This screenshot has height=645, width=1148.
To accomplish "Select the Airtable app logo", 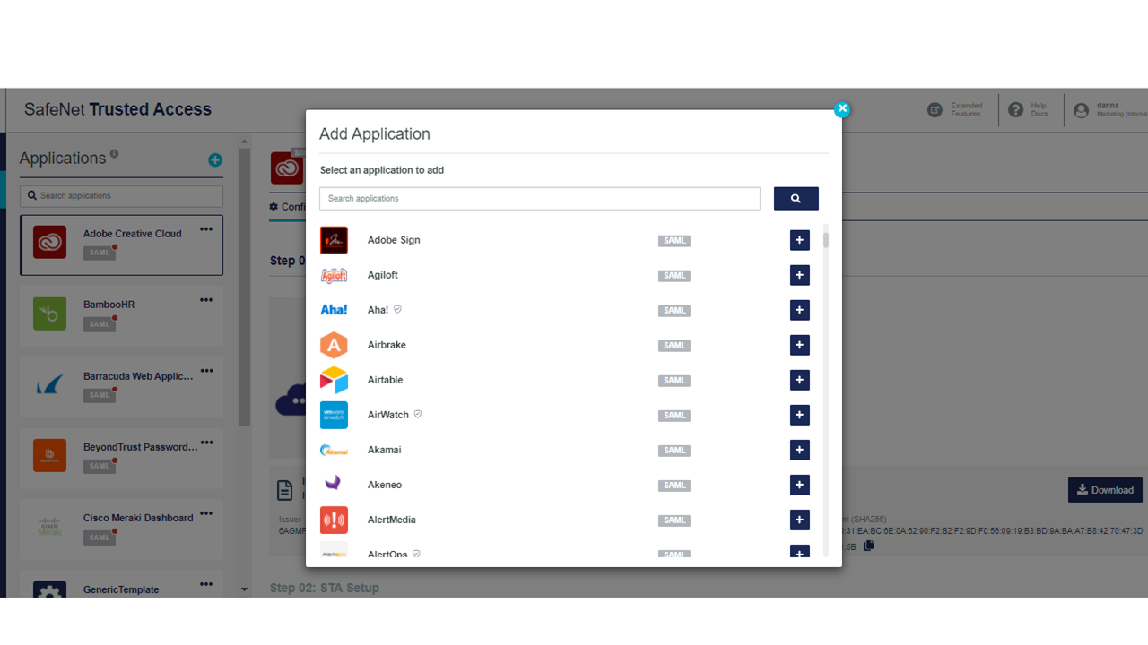I will point(334,379).
